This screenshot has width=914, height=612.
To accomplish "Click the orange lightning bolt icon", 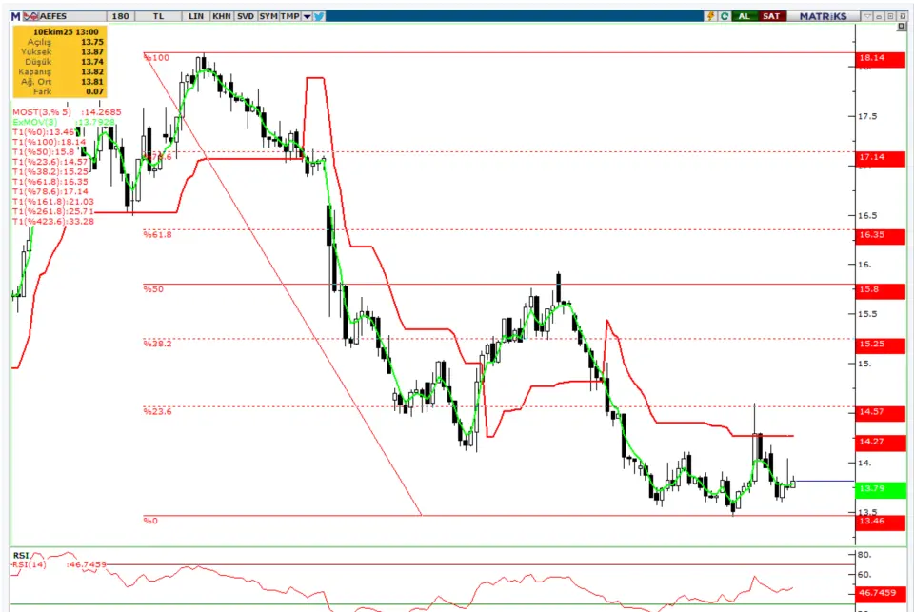I will [x=710, y=16].
